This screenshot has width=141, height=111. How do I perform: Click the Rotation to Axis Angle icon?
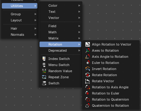coord(88,87)
